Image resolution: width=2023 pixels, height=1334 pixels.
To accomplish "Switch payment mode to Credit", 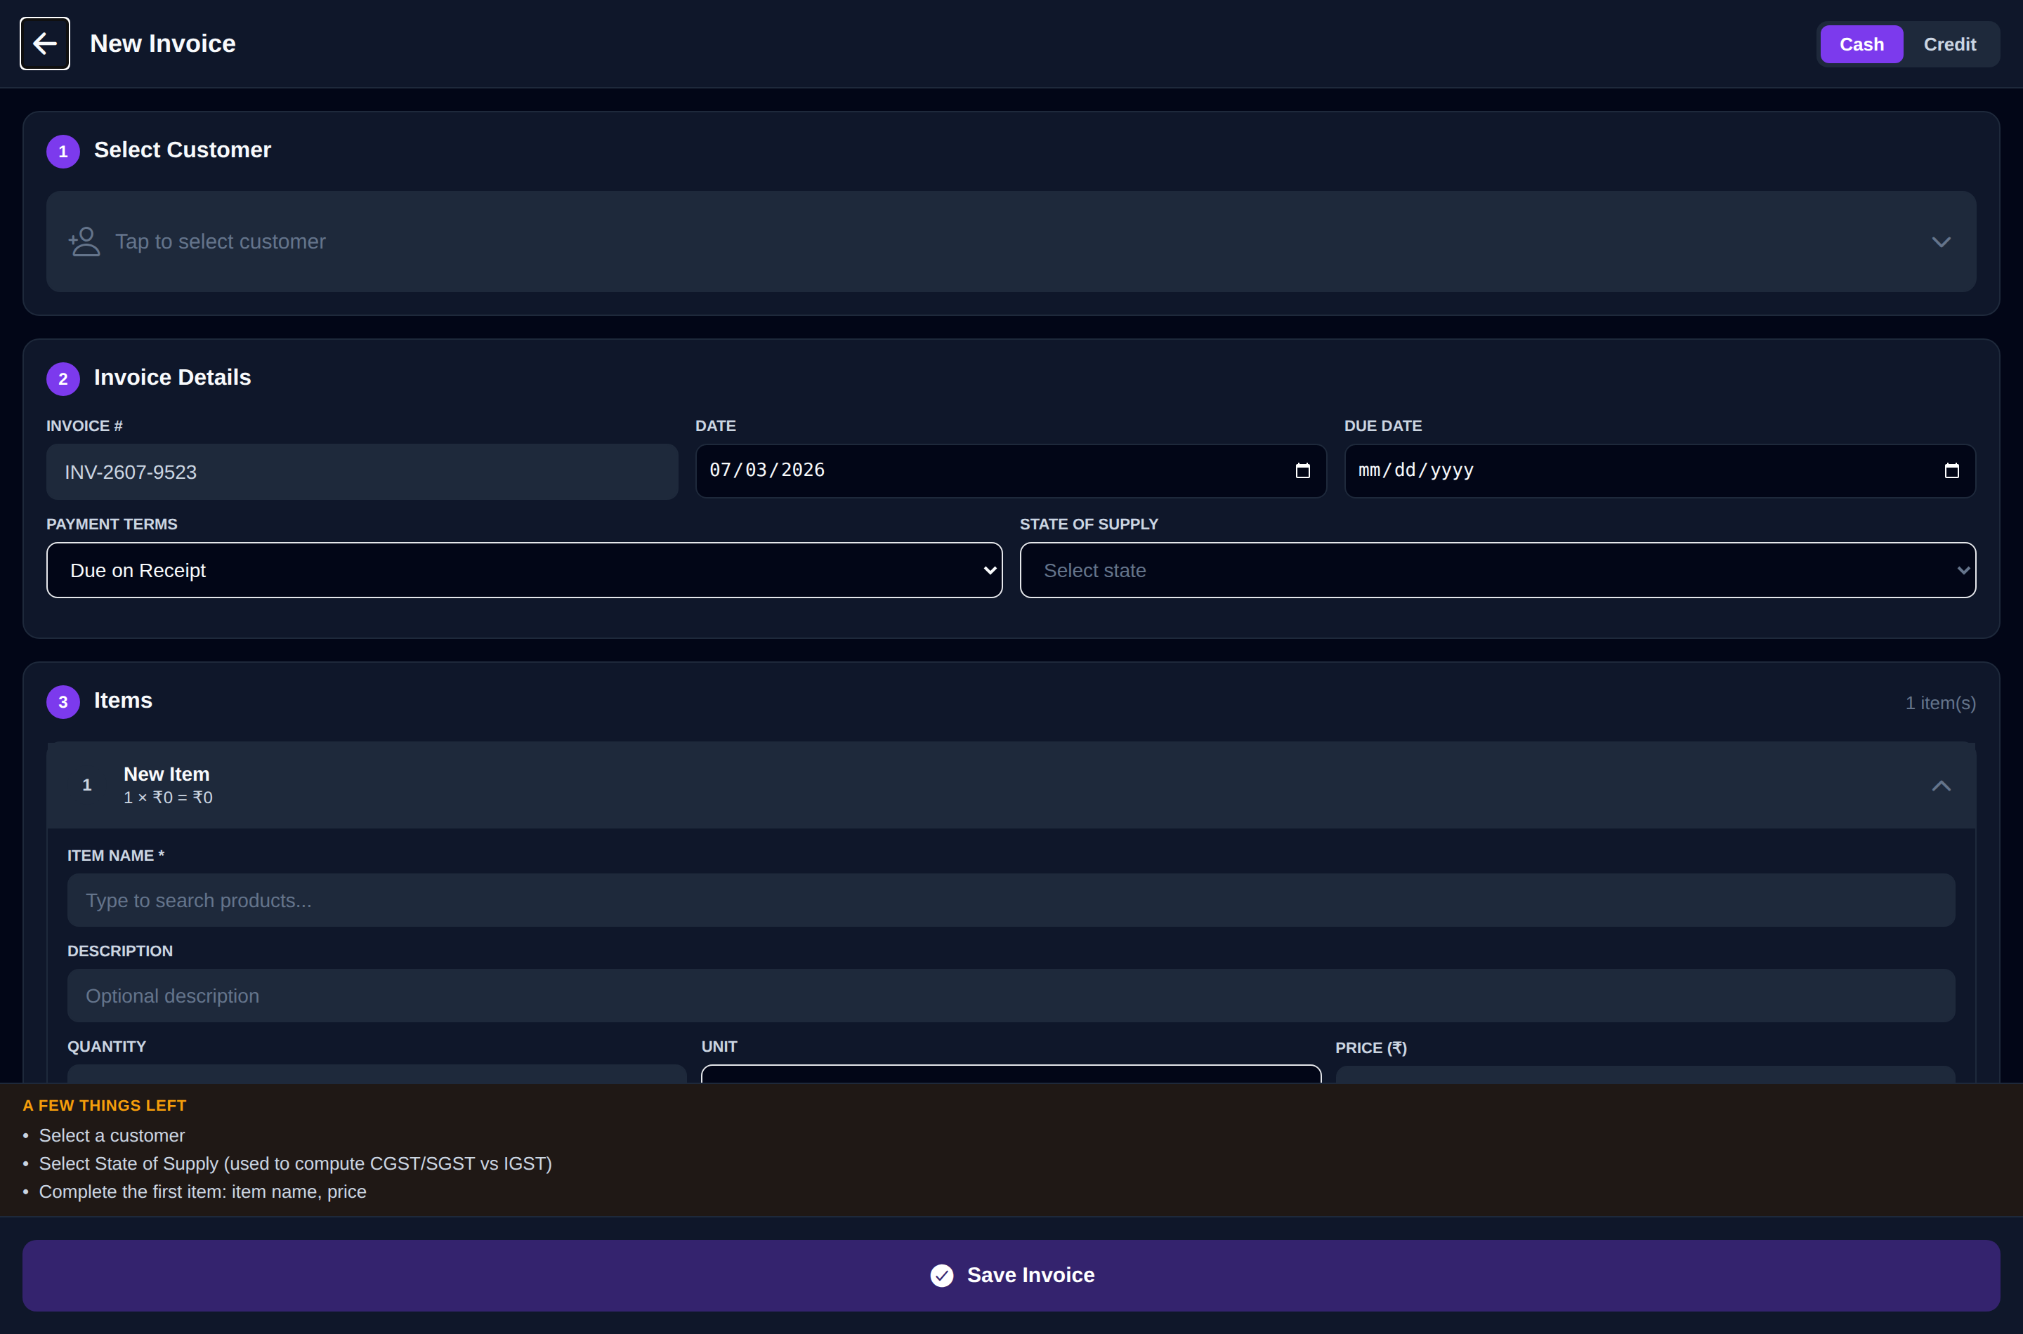I will click(1950, 44).
